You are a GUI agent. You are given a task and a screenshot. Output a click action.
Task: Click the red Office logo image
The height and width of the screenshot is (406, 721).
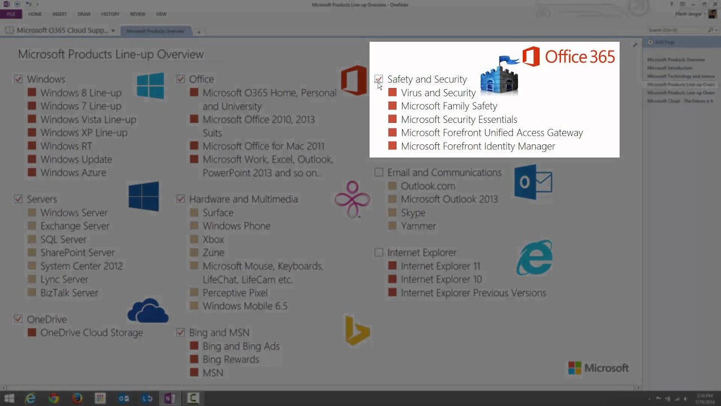[x=354, y=80]
